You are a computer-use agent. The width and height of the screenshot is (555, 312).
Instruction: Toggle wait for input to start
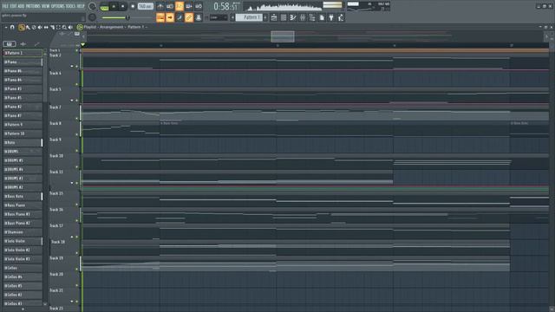[x=170, y=6]
